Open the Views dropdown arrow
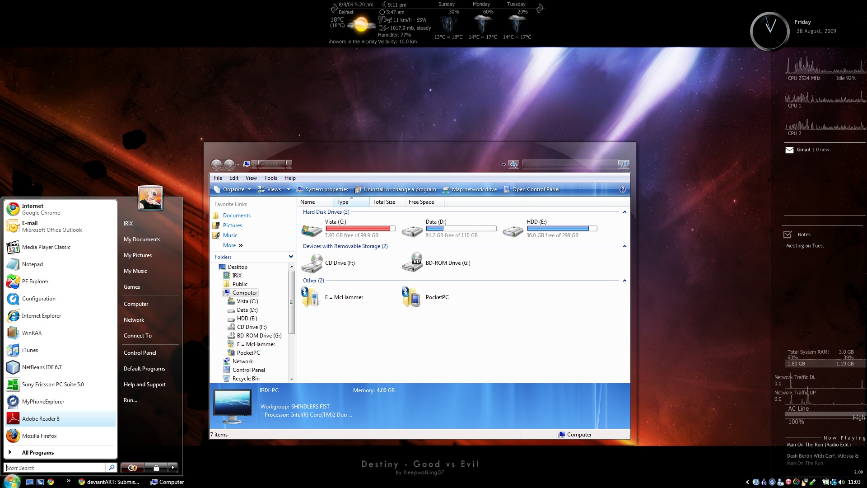Image resolution: width=867 pixels, height=488 pixels. point(289,189)
